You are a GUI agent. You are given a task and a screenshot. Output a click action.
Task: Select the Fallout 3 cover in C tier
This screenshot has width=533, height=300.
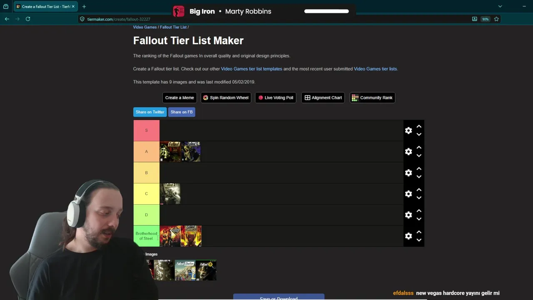point(170,194)
